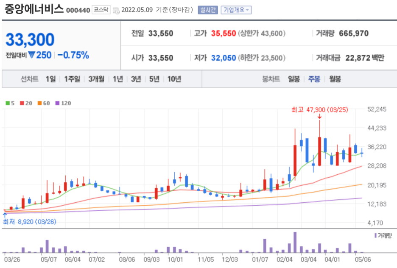Click the 하한가 23,500 text
Image resolution: width=397 pixels, height=268 pixels.
click(262, 58)
